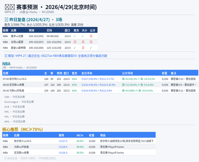The width and height of the screenshot is (199, 162).
Task: Open the 最近优化: 68227ae NBA季后赛模型V3 link
Action: [x=68, y=56]
